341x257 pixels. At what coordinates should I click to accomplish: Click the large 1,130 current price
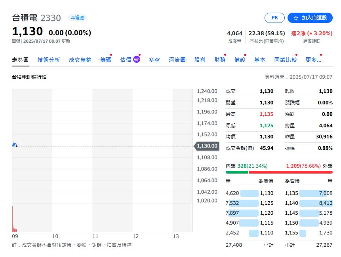(x=27, y=32)
